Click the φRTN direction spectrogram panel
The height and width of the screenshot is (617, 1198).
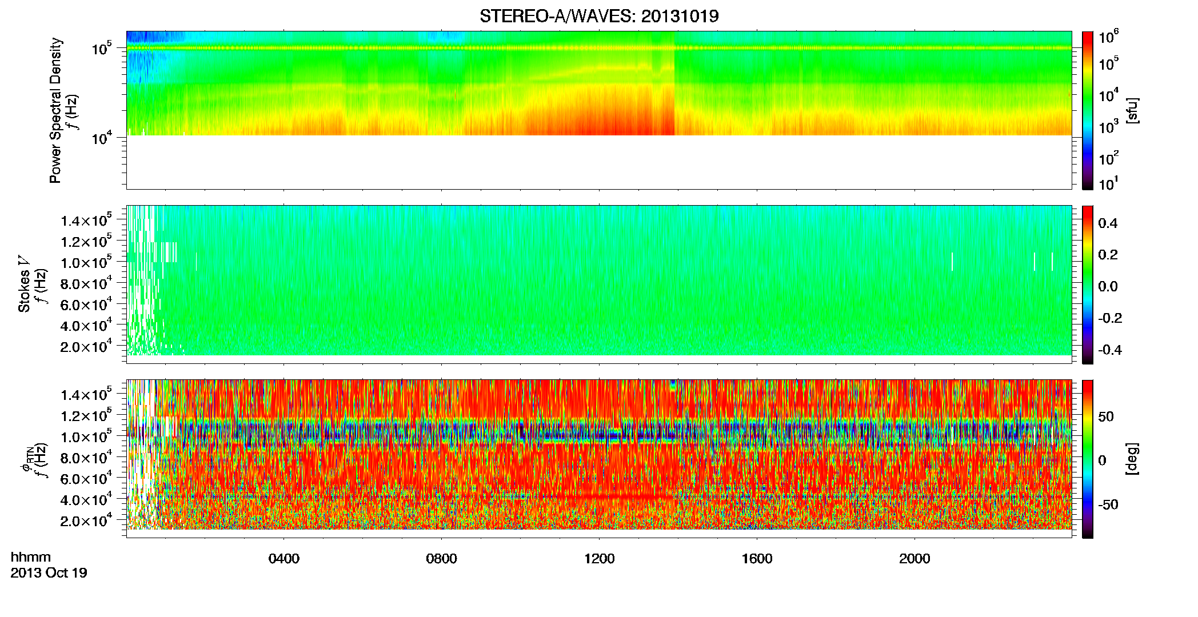coord(599,459)
